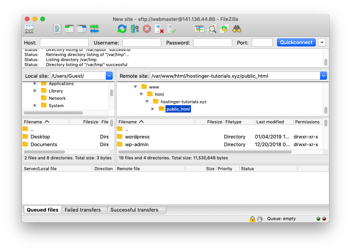The width and height of the screenshot is (351, 251).
Task: Click the lock encryption icon in status bar
Action: pyautogui.click(x=252, y=219)
